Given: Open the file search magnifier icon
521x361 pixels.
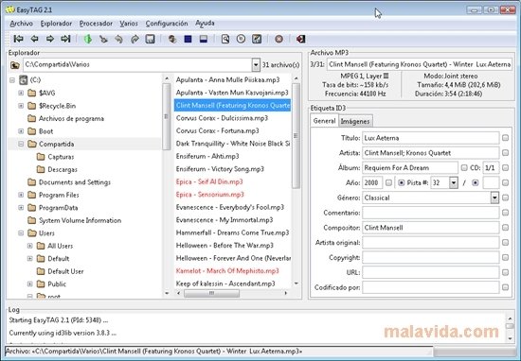Looking at the screenshot, I should coord(225,39).
